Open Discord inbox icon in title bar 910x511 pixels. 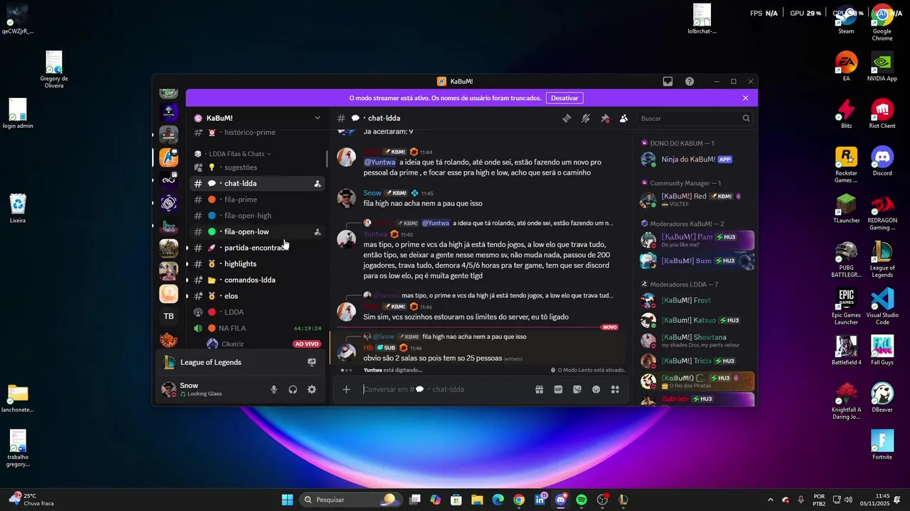(668, 82)
